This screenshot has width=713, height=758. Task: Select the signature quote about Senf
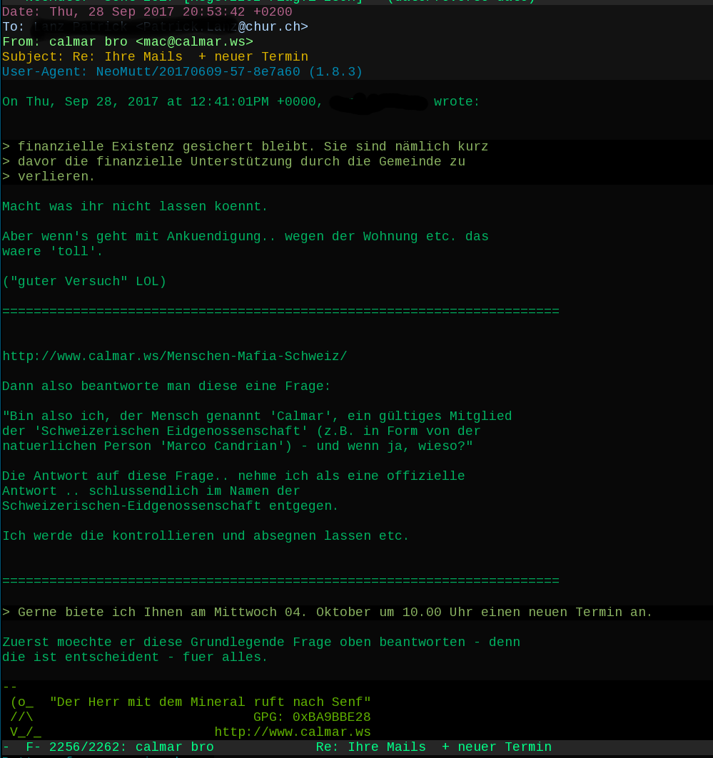211,702
